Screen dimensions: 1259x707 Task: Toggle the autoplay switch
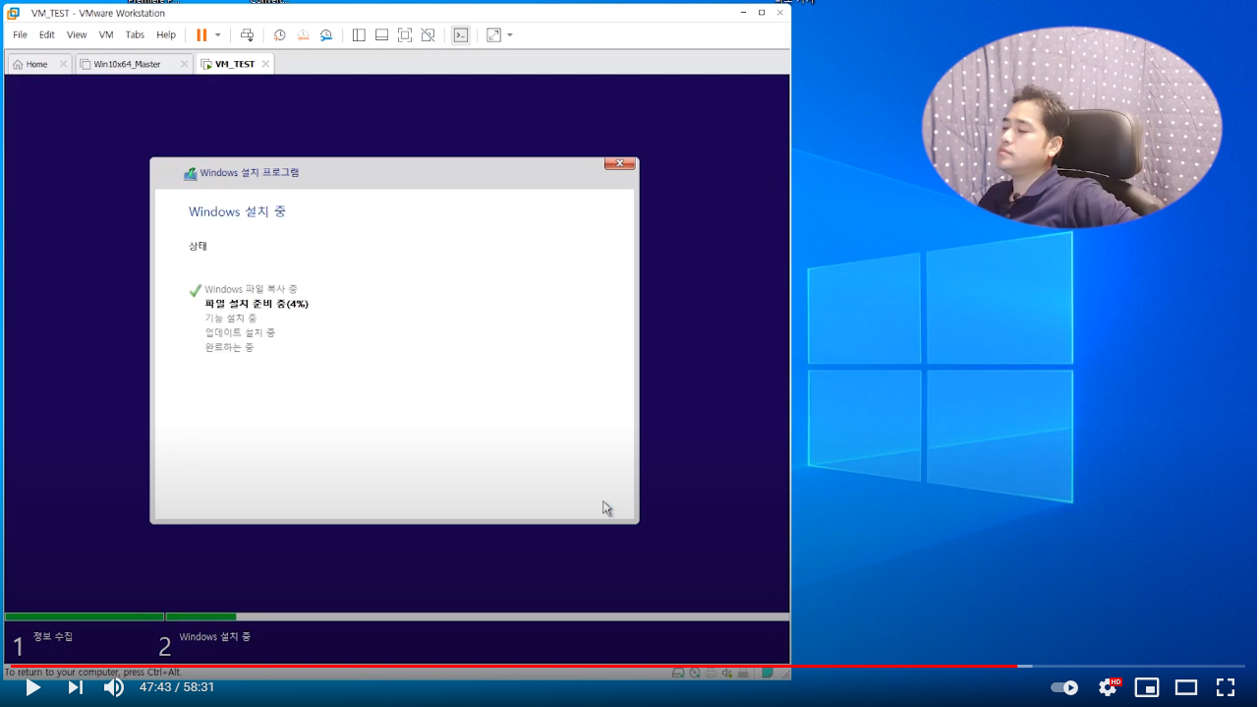click(x=1064, y=687)
